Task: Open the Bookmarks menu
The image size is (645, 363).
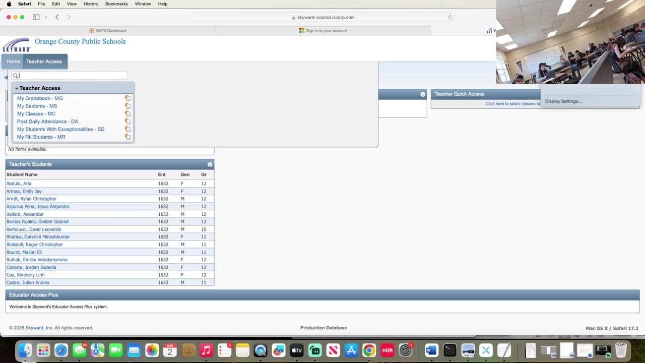Action: point(116,4)
